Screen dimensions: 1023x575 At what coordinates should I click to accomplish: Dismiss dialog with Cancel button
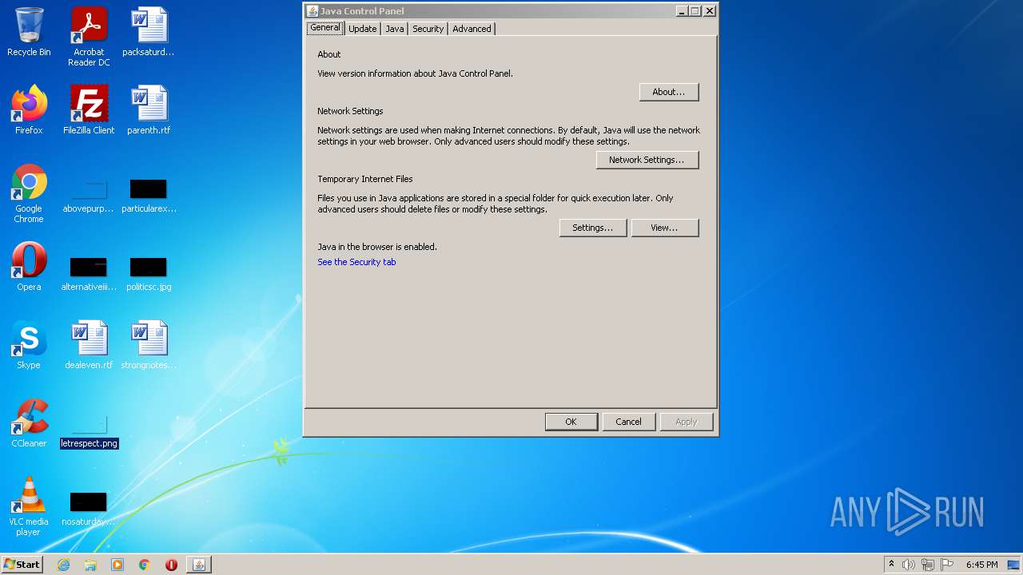628,422
